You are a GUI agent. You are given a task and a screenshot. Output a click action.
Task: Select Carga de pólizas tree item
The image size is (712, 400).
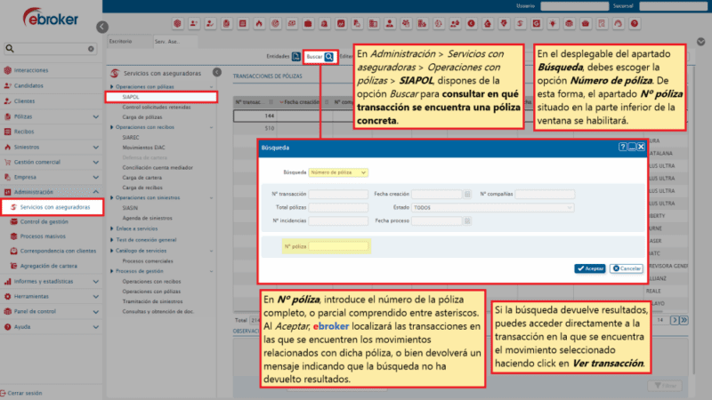click(142, 117)
